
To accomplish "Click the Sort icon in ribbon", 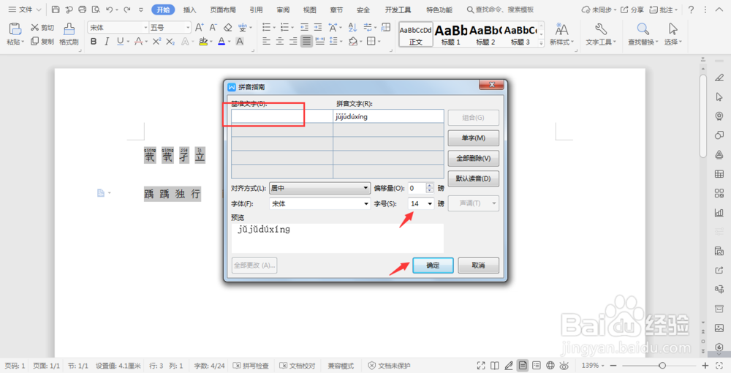I will pyautogui.click(x=352, y=28).
